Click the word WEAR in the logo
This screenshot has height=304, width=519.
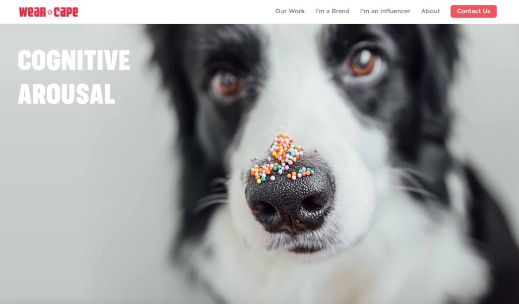tap(32, 12)
